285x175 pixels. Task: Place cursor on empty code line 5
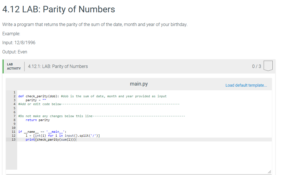coord(144,108)
